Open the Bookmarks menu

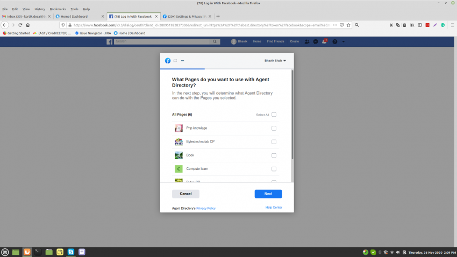(x=57, y=9)
